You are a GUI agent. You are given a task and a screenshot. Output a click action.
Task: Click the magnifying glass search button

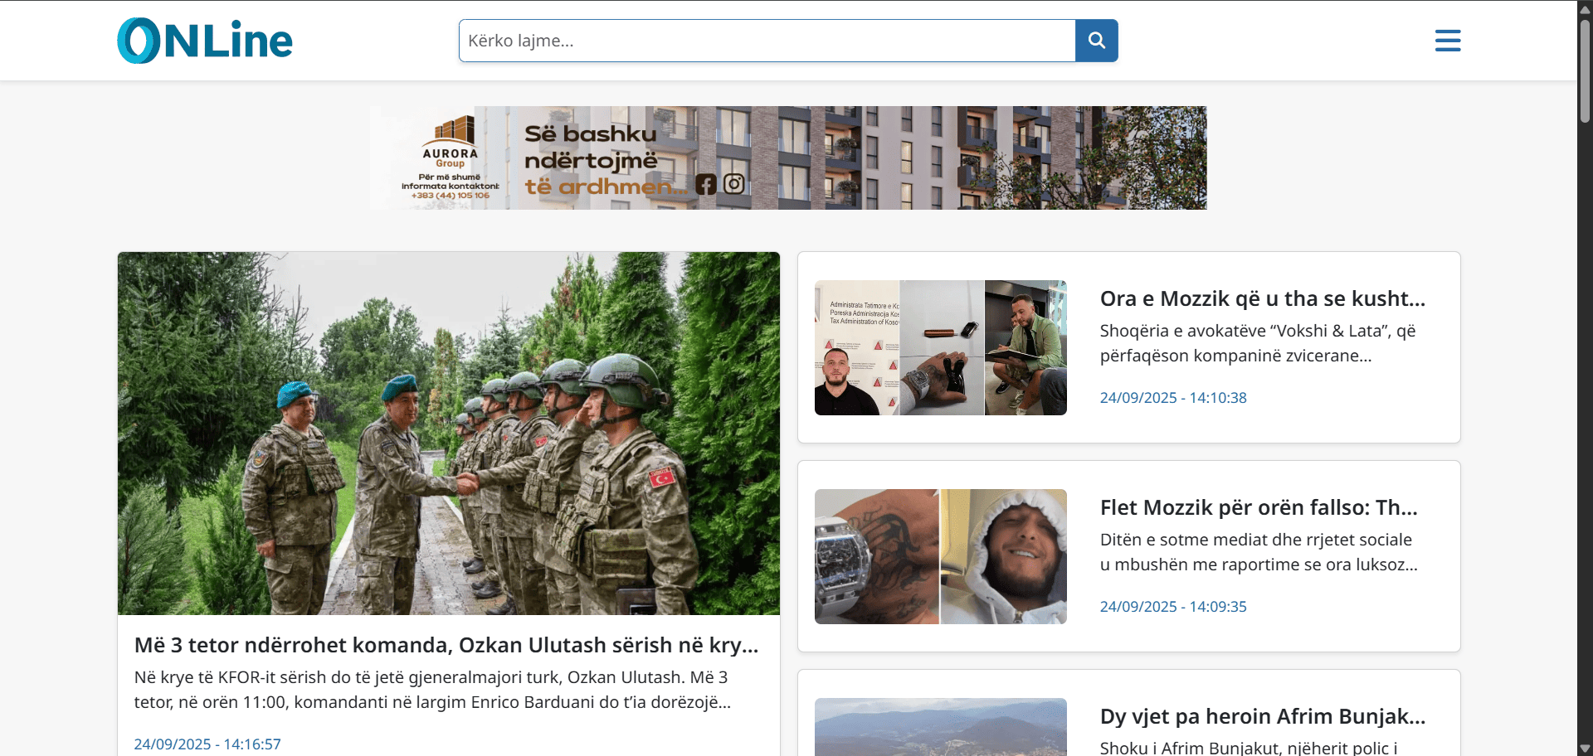coord(1096,41)
